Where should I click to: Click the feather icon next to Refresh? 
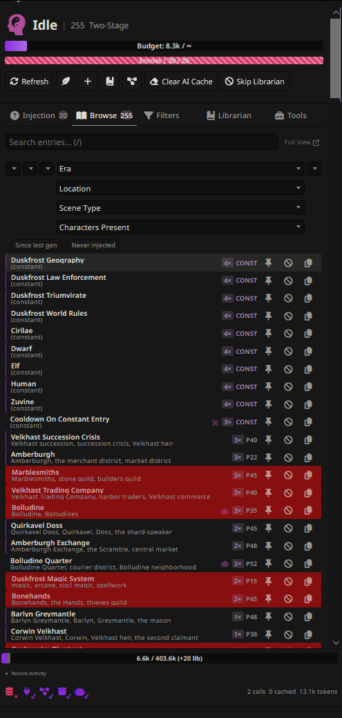click(66, 82)
